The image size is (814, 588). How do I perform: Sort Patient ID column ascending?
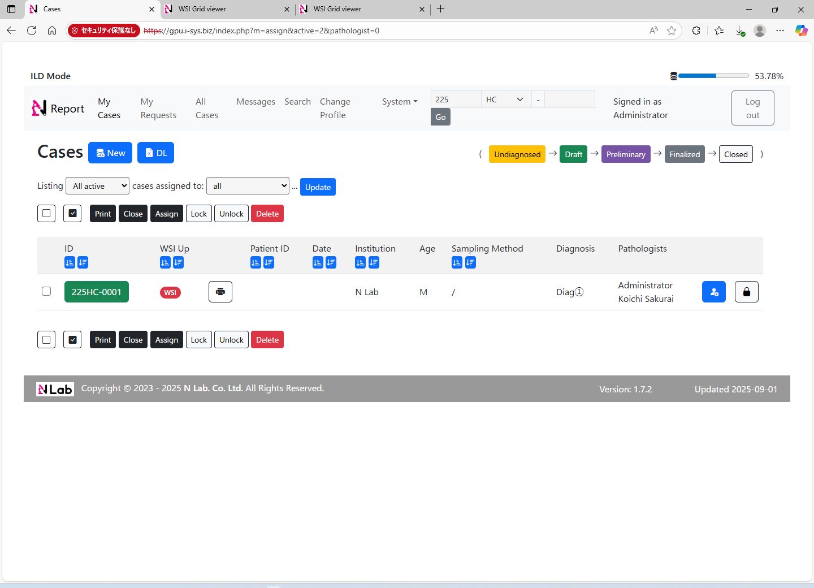point(256,262)
